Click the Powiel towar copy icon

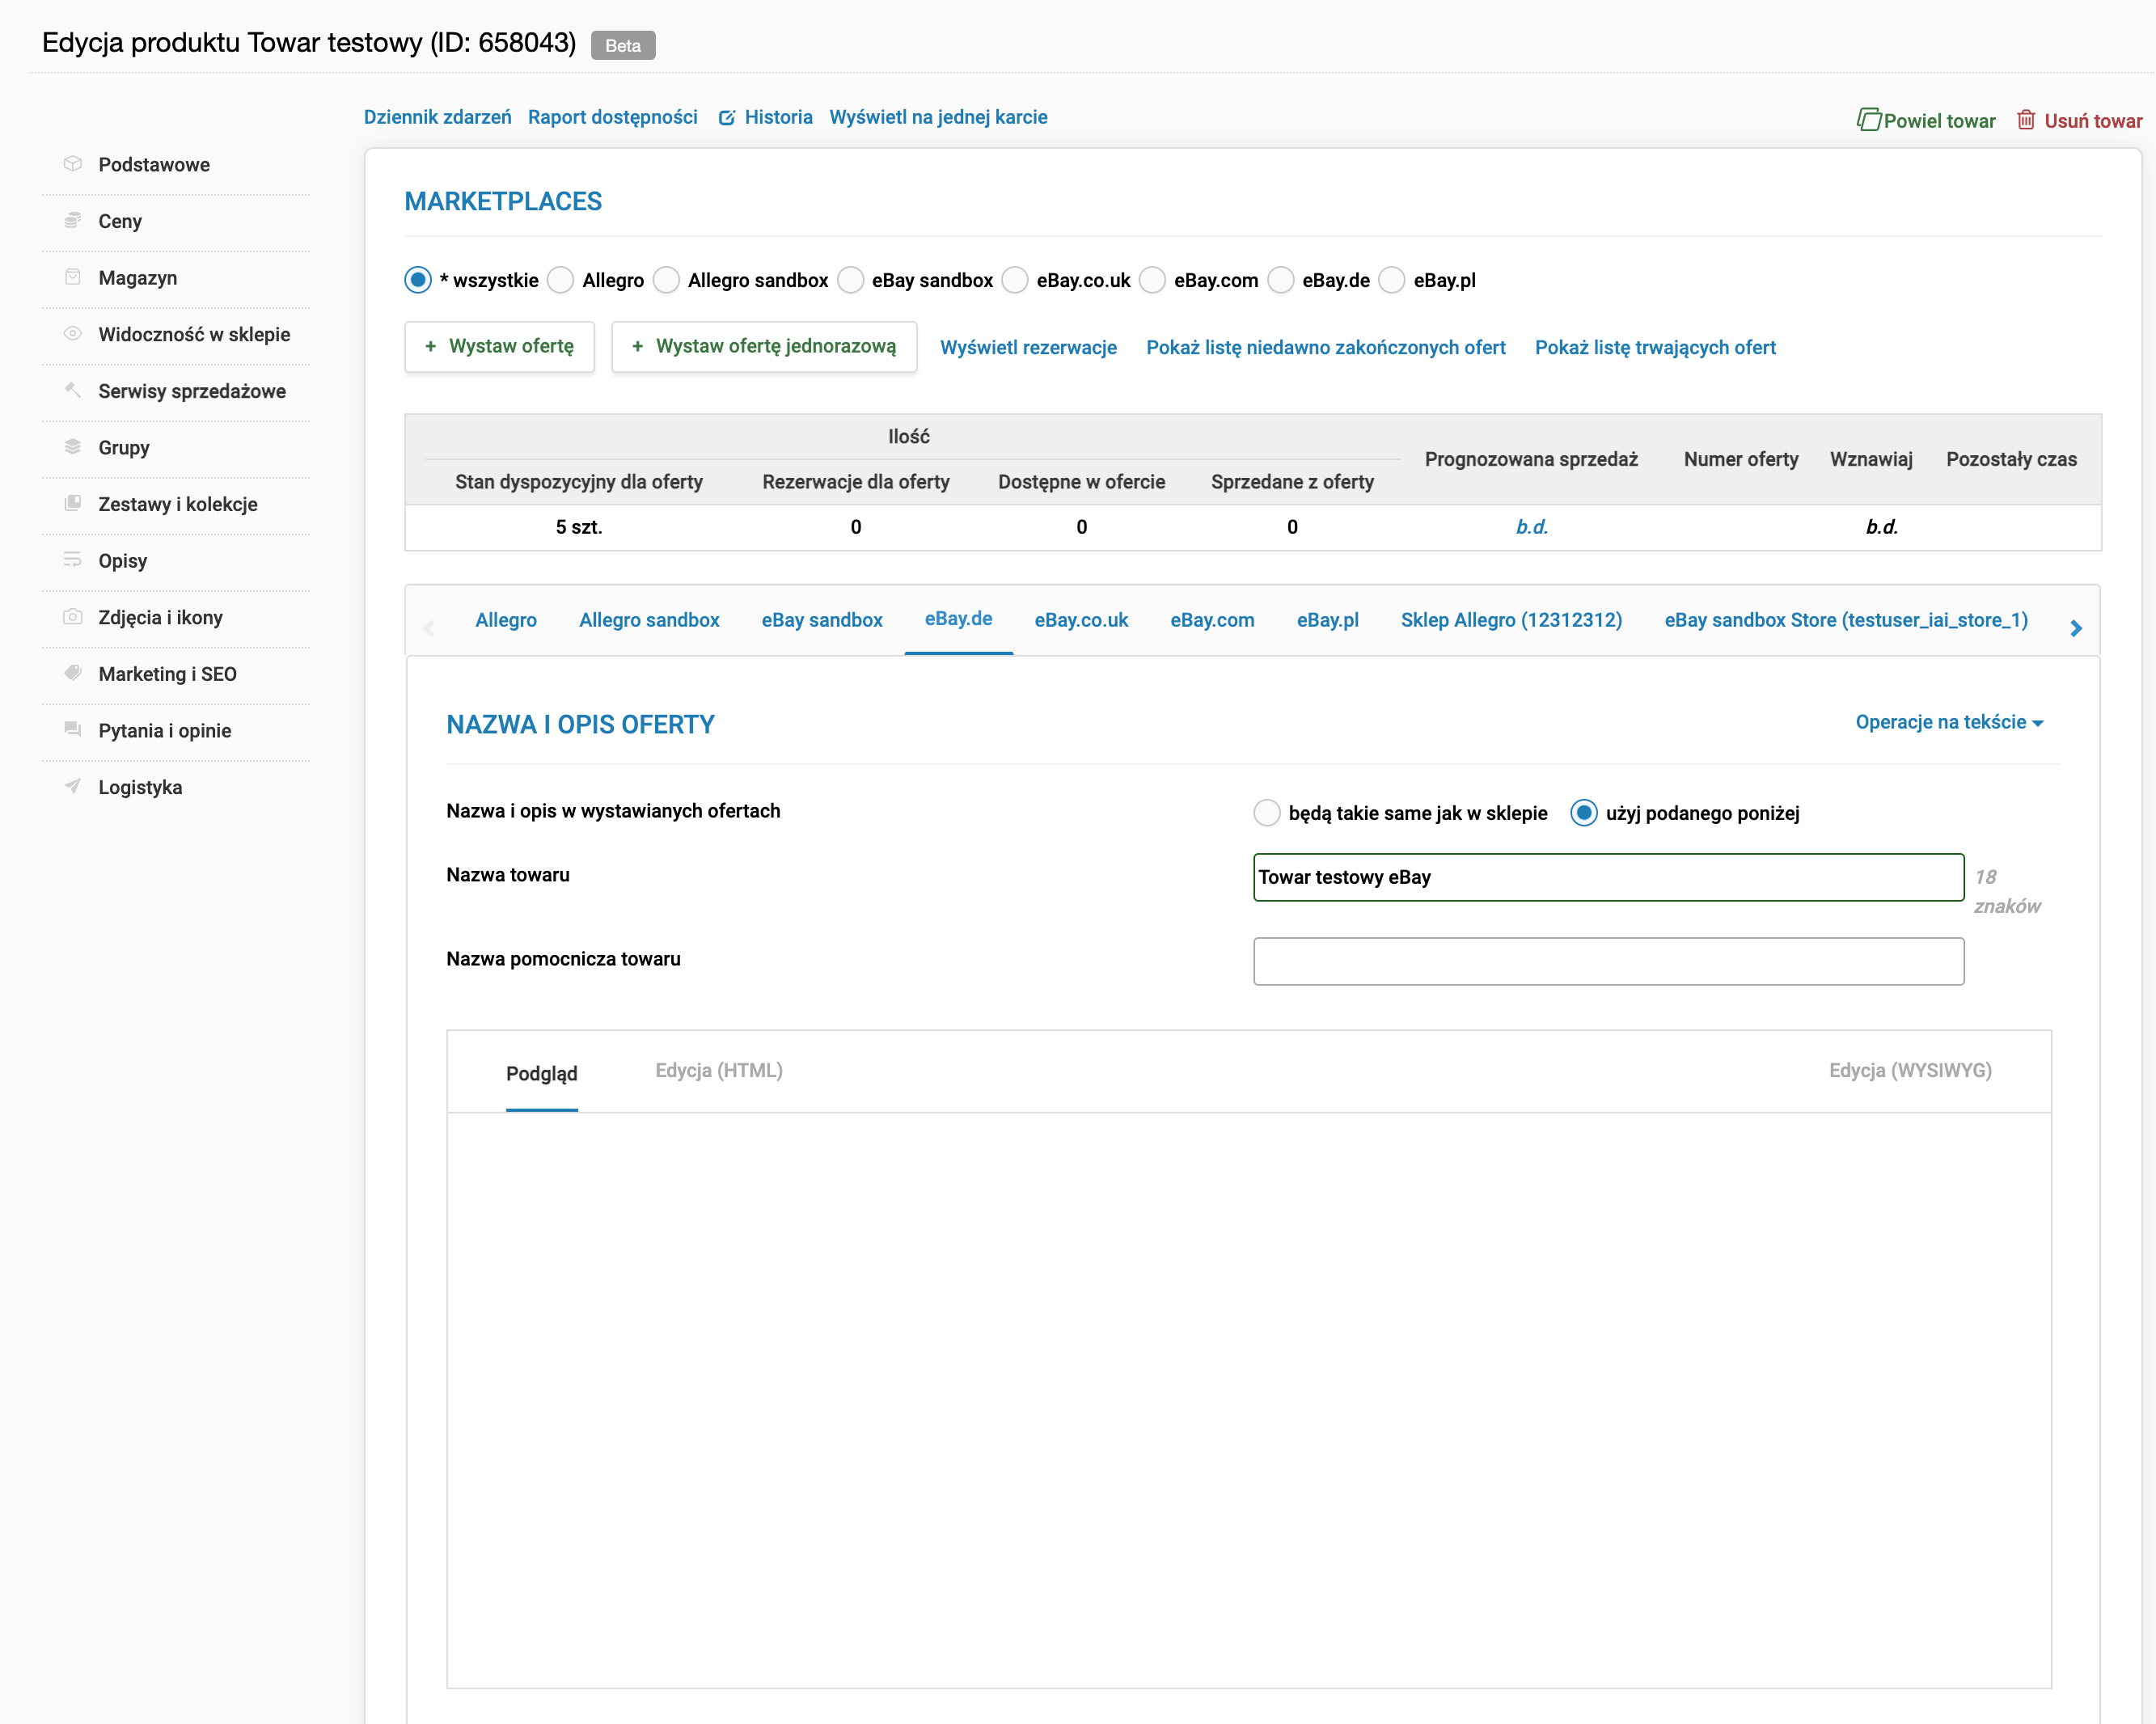[1869, 120]
